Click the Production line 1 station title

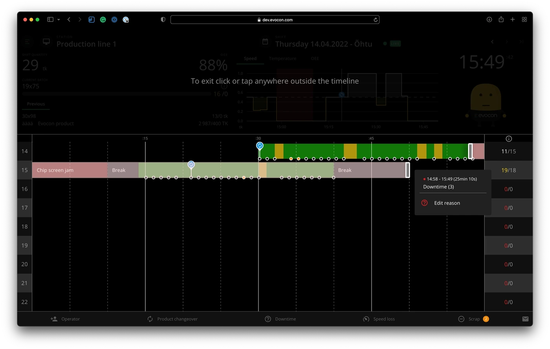pyautogui.click(x=86, y=44)
